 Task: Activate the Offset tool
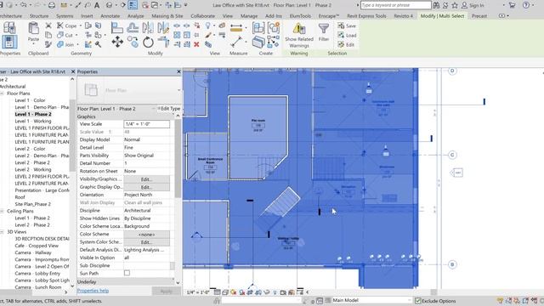click(x=133, y=27)
